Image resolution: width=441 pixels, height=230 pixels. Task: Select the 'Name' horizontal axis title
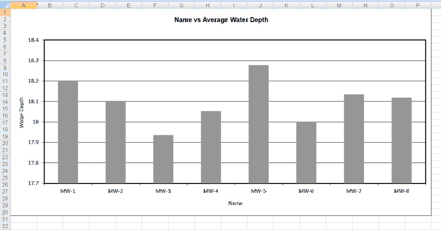(x=235, y=203)
